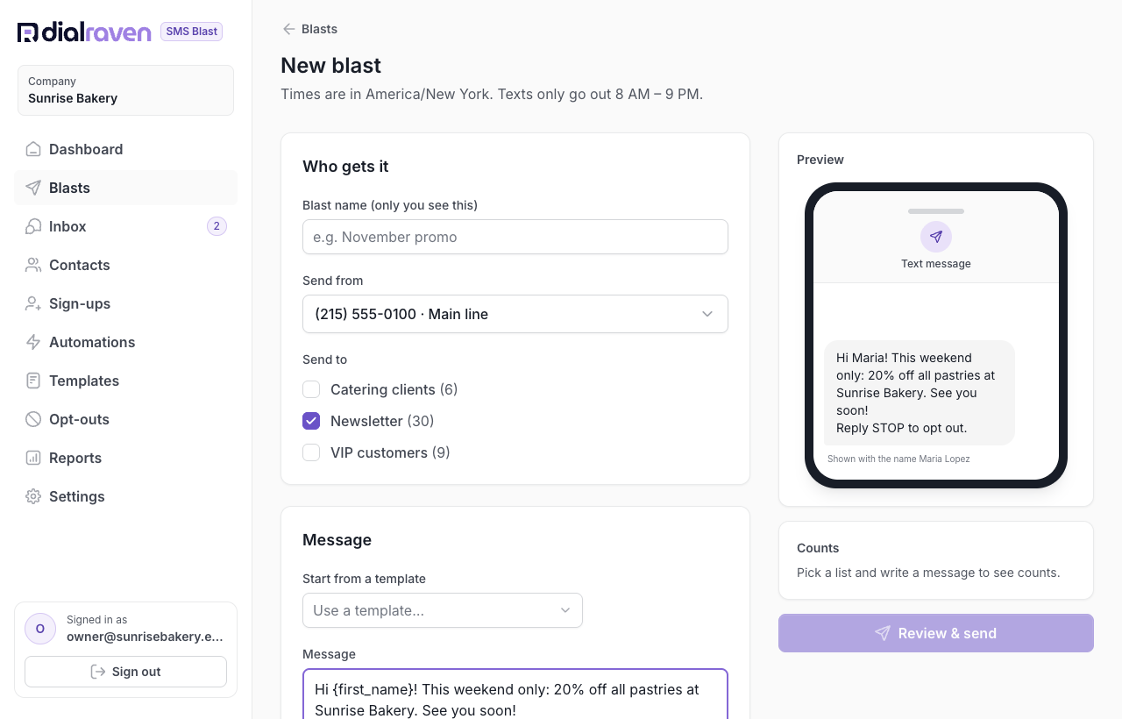Click into the Message text area
Viewport: 1122px width, 719px height.
[x=515, y=694]
